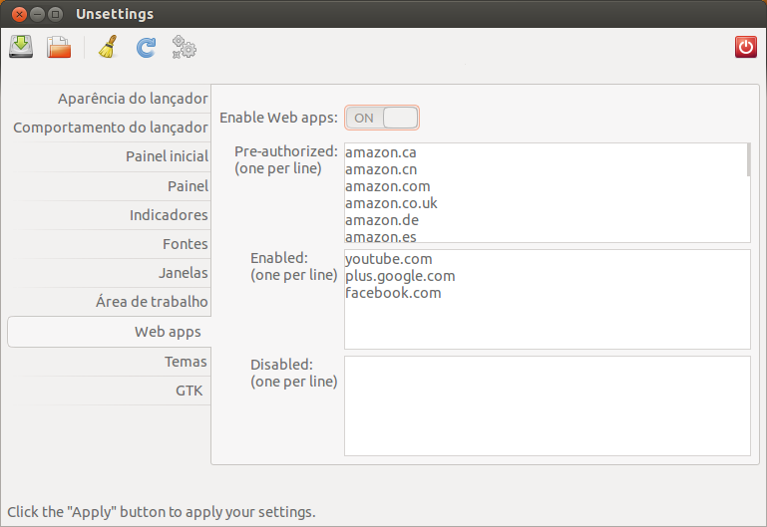767x527 pixels.
Task: Click the gears apply settings icon
Action: coord(184,47)
